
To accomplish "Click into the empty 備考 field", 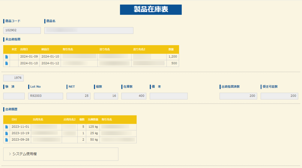I will [x=168, y=96].
